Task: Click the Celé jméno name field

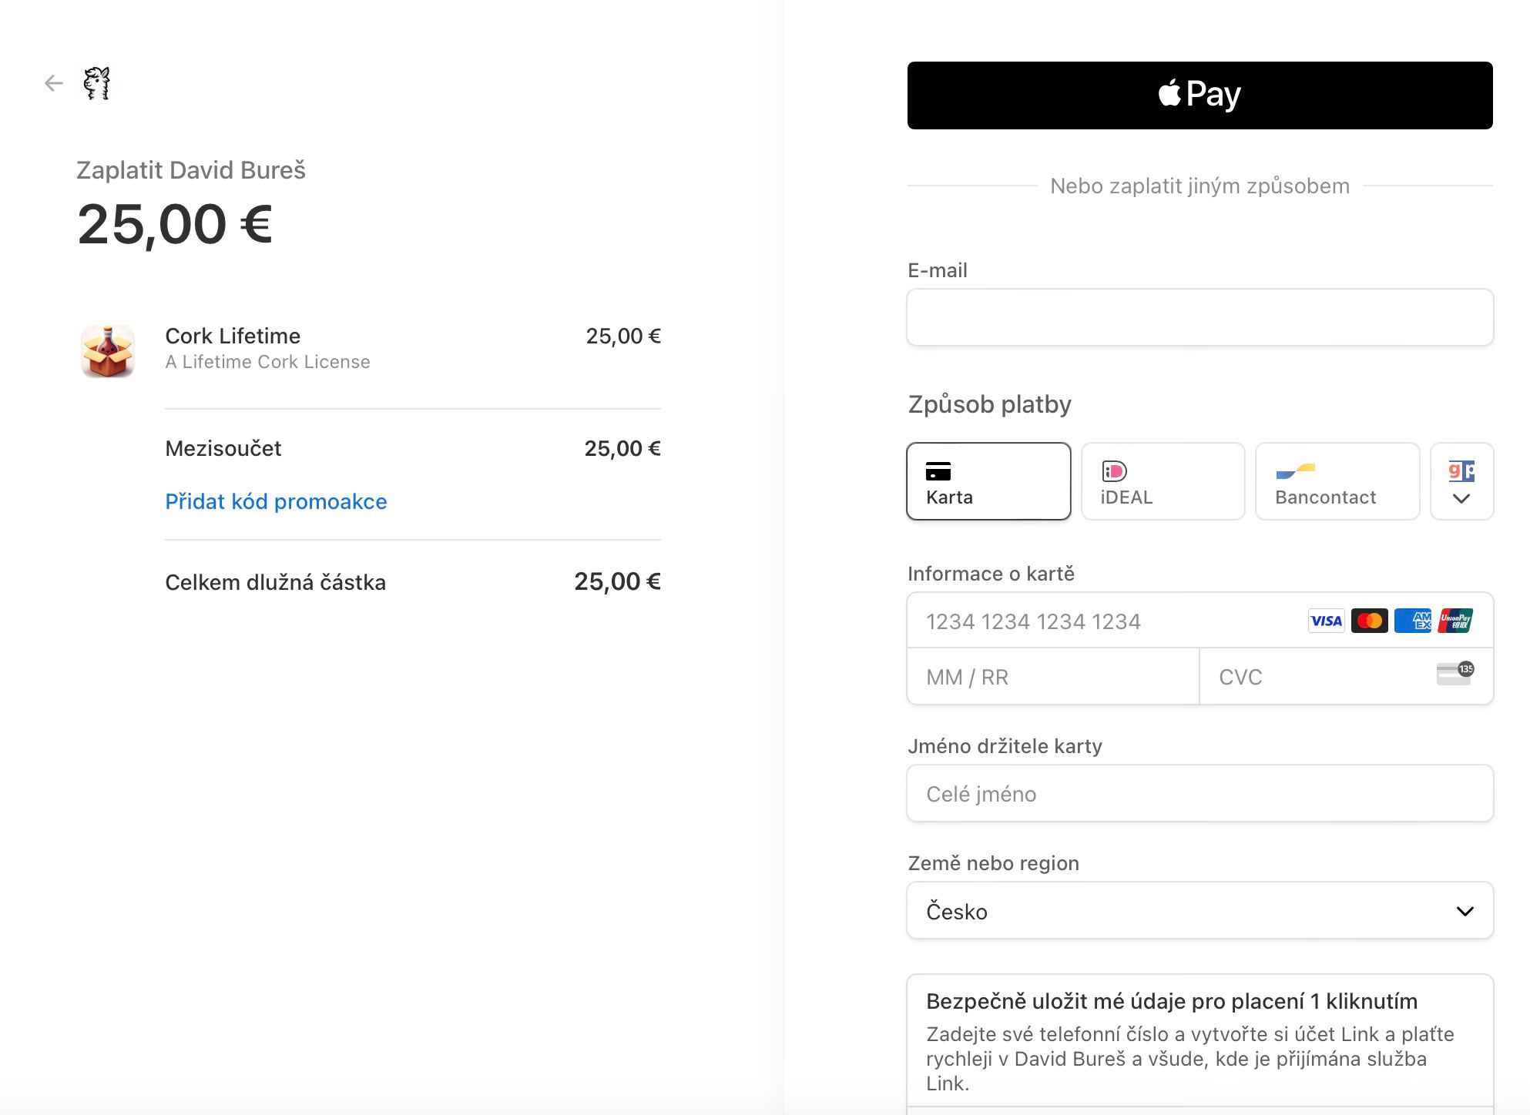Action: point(1200,794)
